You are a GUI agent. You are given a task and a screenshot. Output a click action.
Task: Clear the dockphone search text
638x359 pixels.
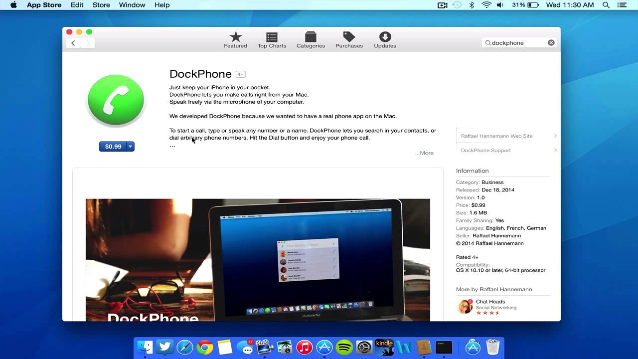tap(551, 43)
